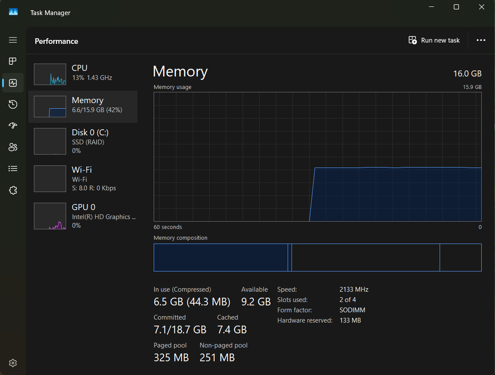Maximize the Task Manager window

click(456, 7)
